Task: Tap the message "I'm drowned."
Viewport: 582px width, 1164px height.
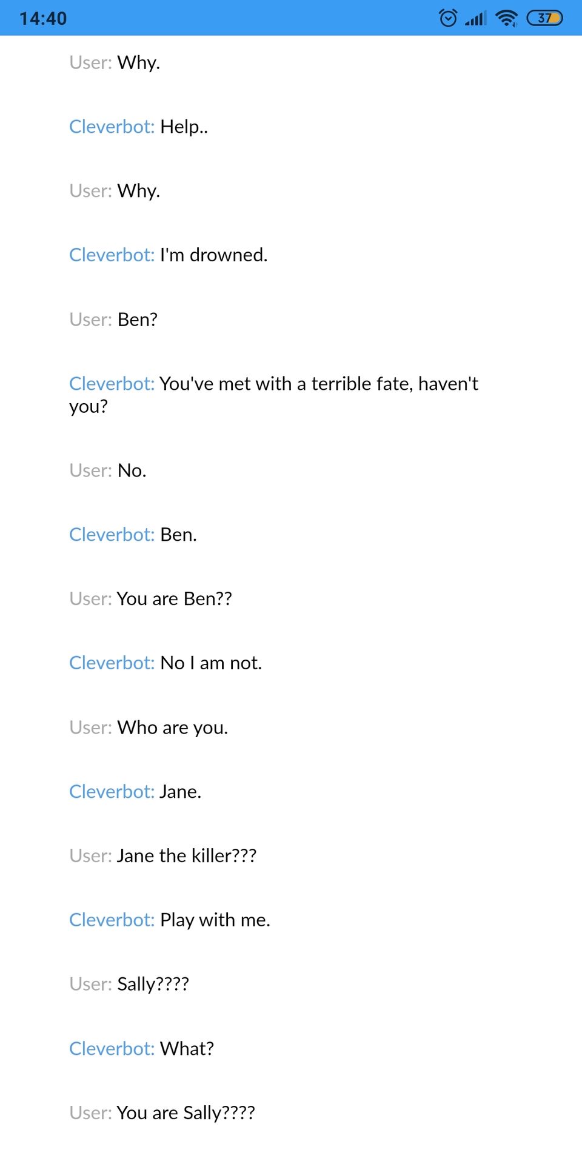Action: point(213,255)
